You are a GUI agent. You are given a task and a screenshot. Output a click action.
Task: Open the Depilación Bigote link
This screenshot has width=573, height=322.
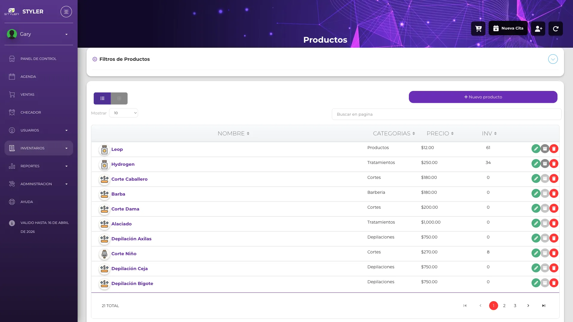coord(132,284)
